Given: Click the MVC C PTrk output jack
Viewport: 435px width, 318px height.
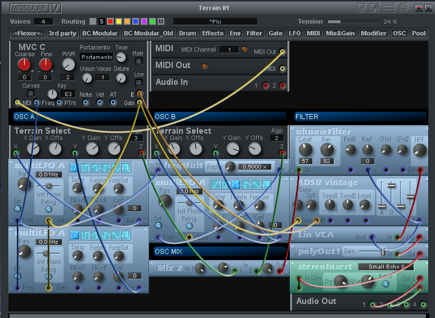Looking at the screenshot, I should click(59, 102).
